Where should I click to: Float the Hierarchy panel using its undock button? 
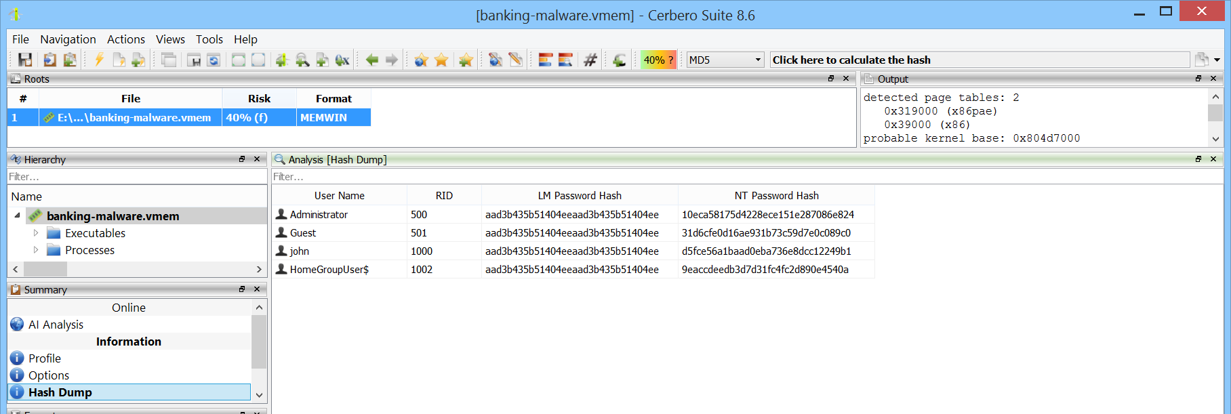(x=242, y=159)
